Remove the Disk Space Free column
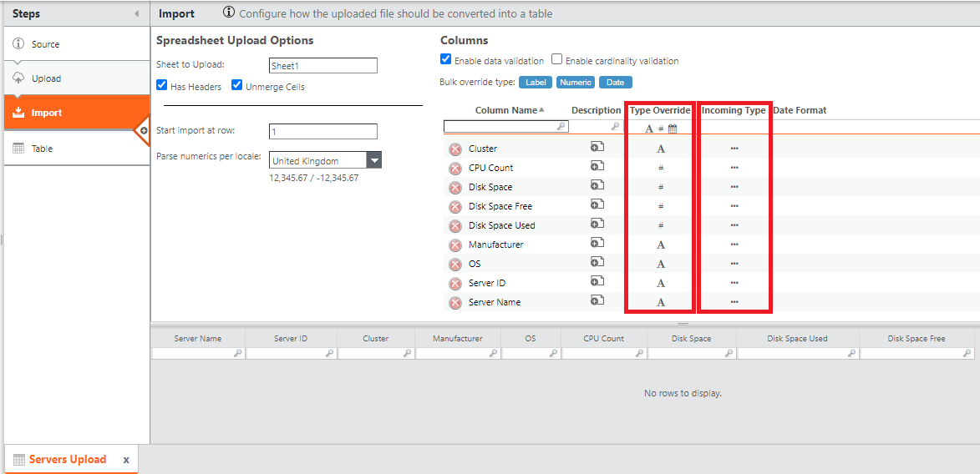This screenshot has width=980, height=474. coord(455,207)
